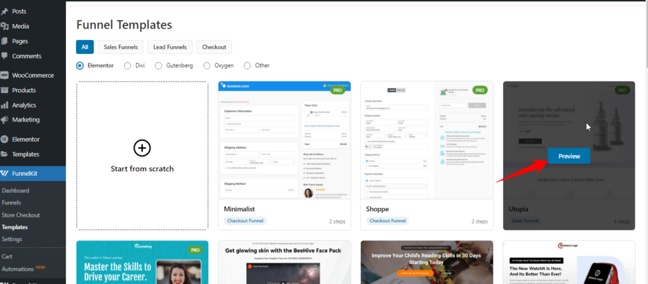Go to FunnelKit Settings submenu

(x=12, y=240)
